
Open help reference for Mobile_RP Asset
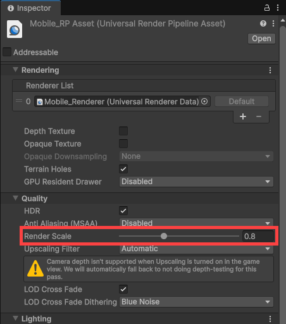tap(263, 23)
